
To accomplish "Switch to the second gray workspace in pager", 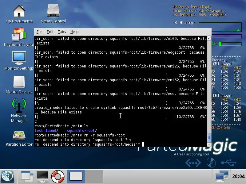I will 94,177.
